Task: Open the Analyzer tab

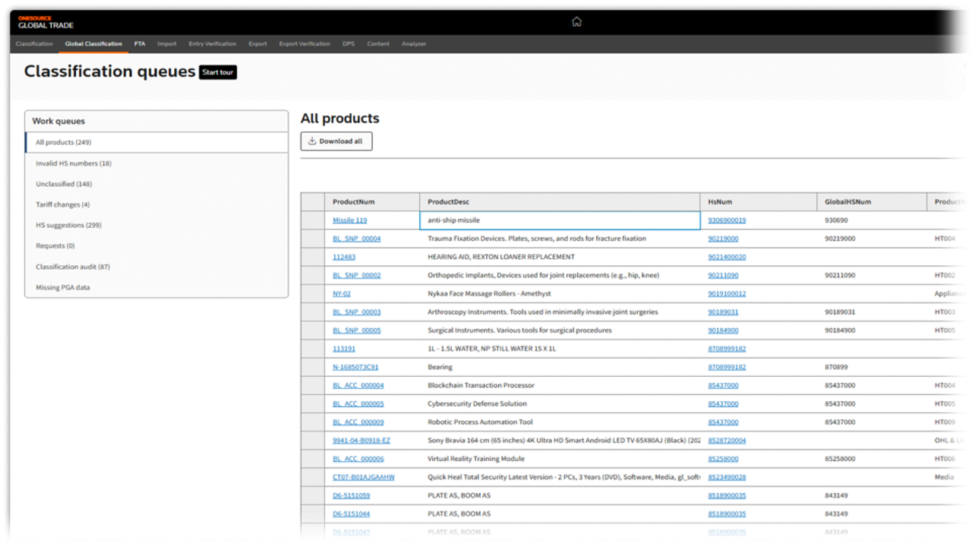Action: (414, 44)
